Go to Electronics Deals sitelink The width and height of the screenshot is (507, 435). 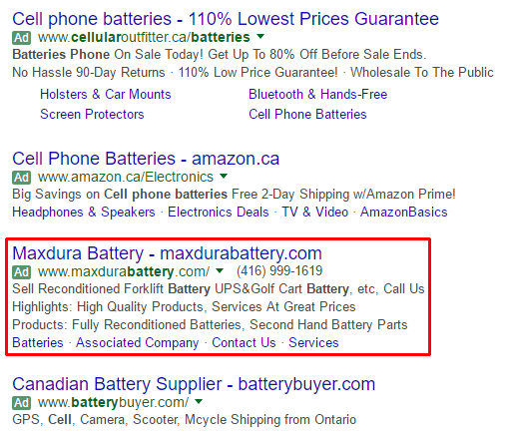[x=219, y=213]
